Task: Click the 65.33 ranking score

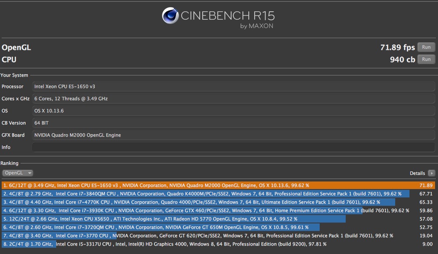Action: [426, 202]
